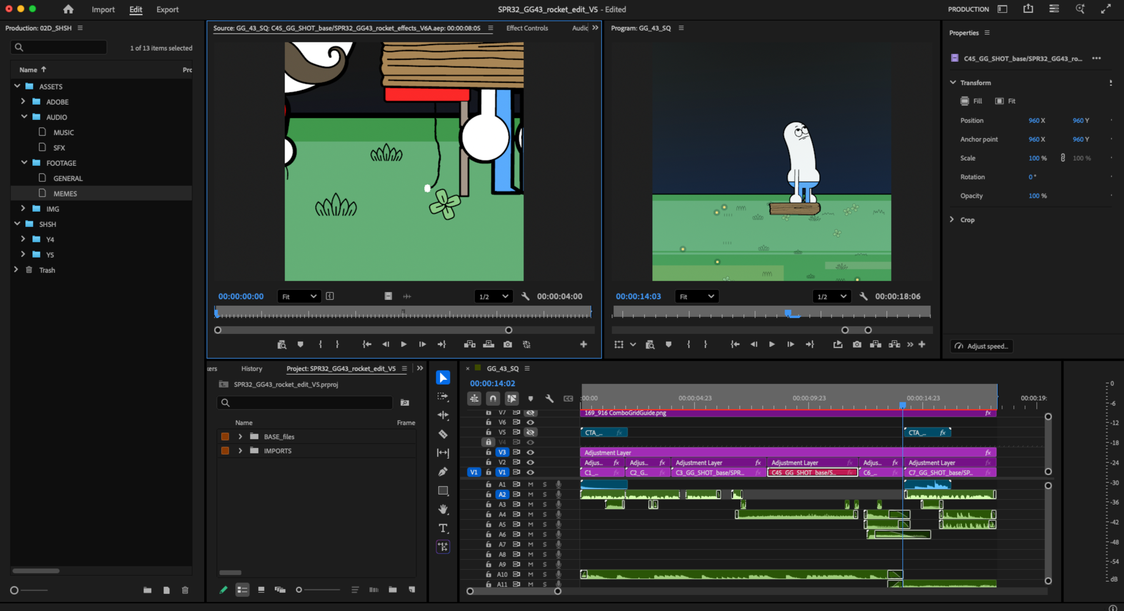Select the Rectangle tool
This screenshot has height=611, width=1124.
point(443,490)
